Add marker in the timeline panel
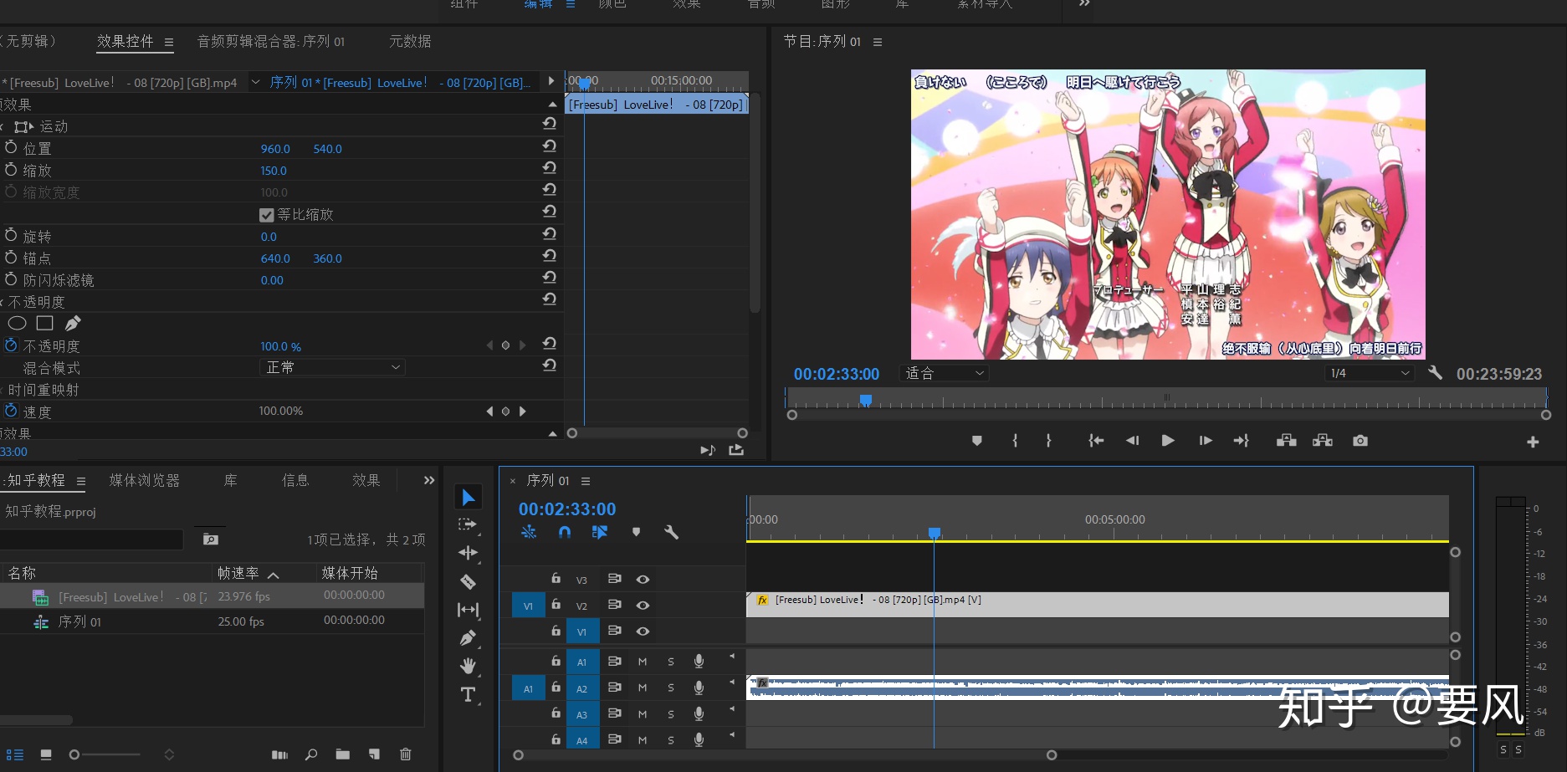The width and height of the screenshot is (1567, 772). (636, 532)
